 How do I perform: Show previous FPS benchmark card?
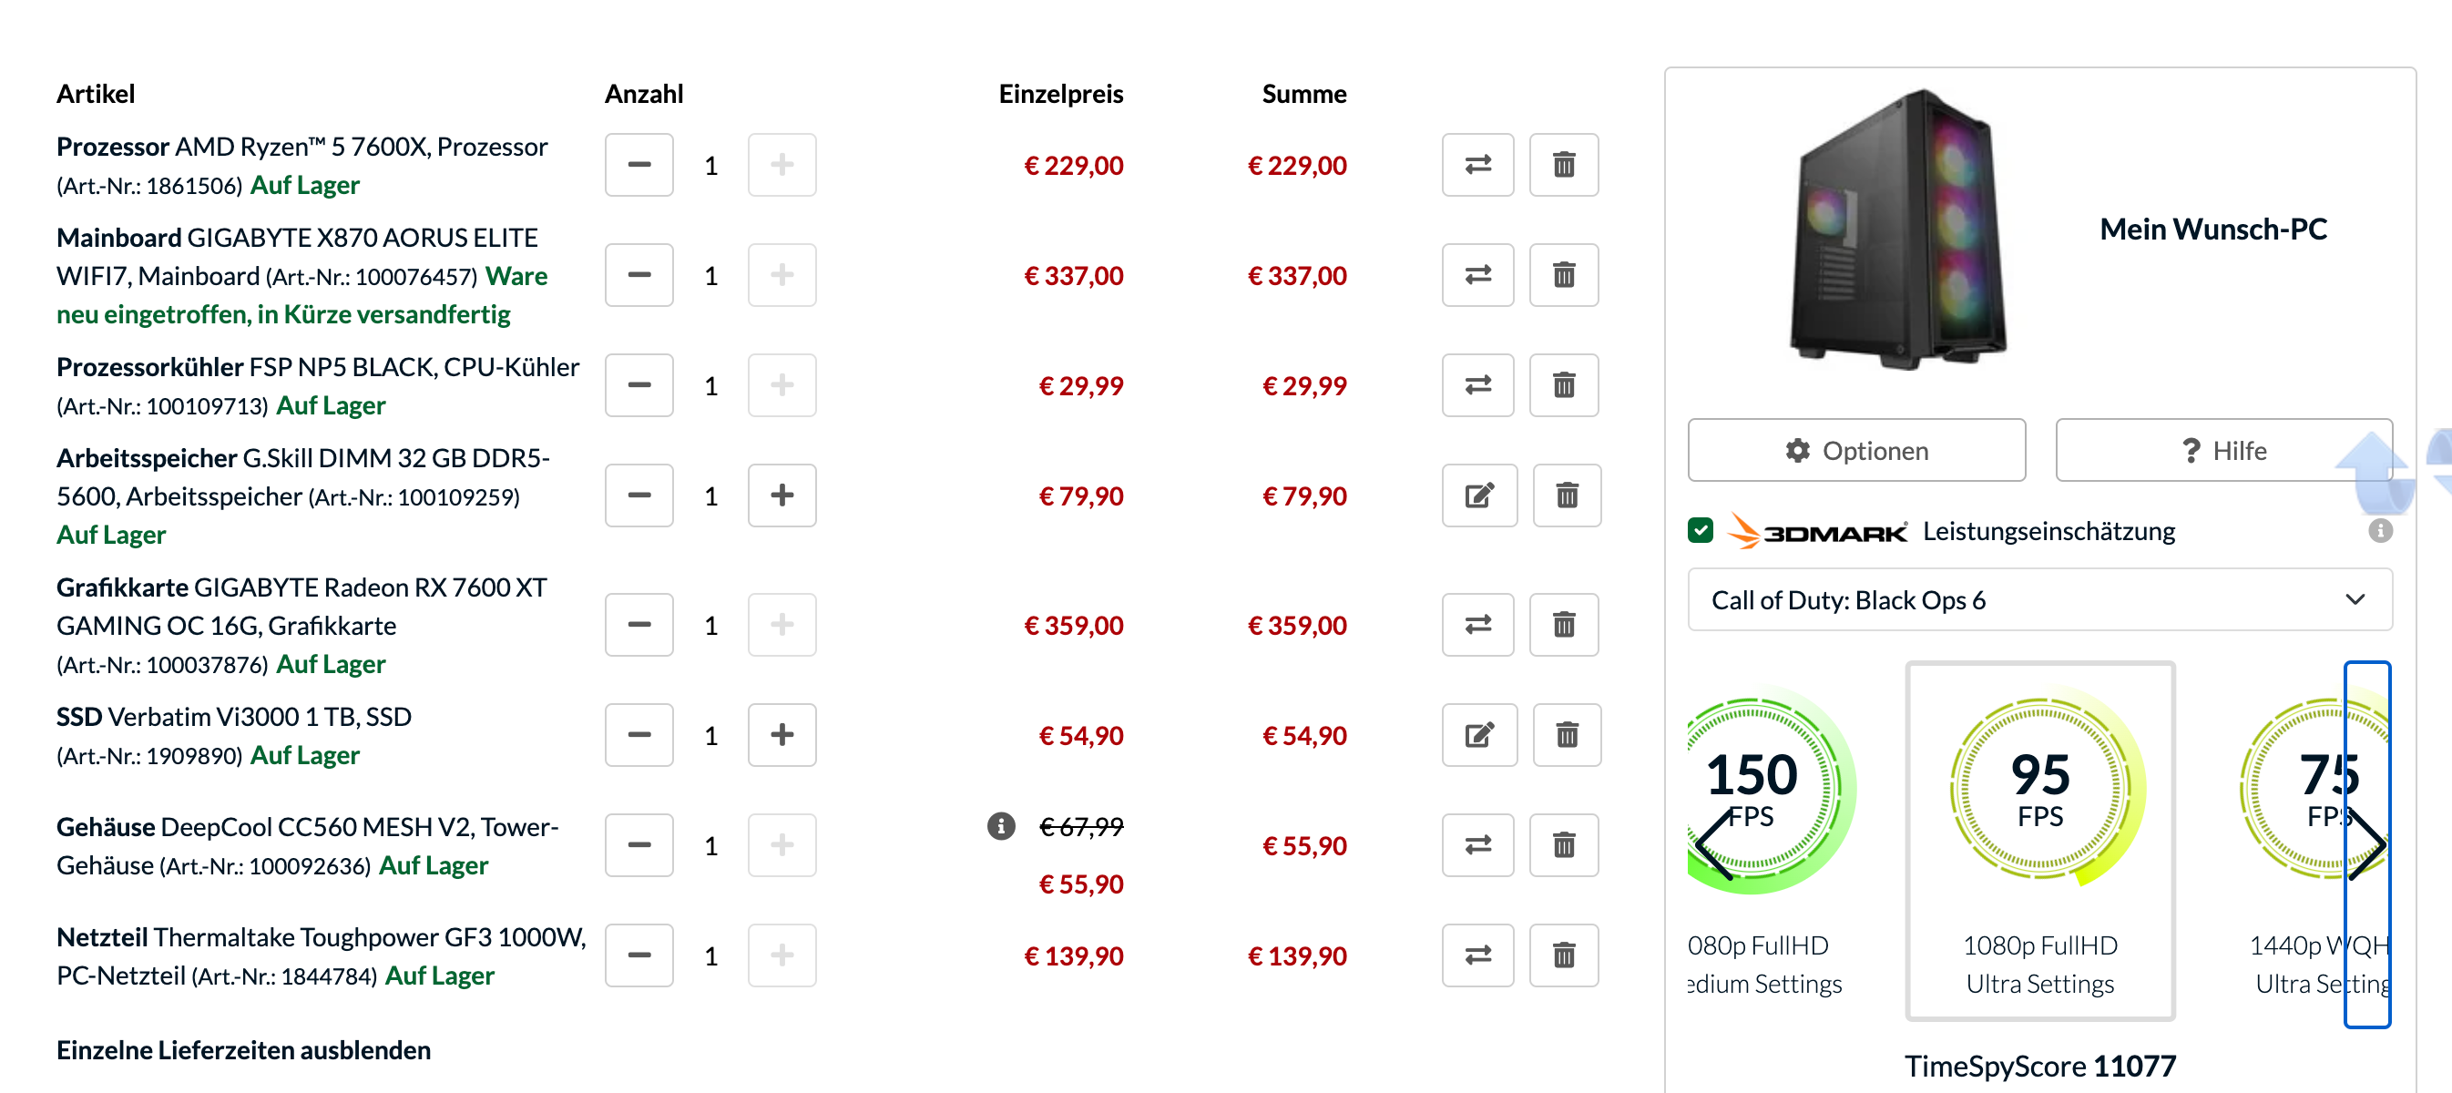click(x=1713, y=843)
